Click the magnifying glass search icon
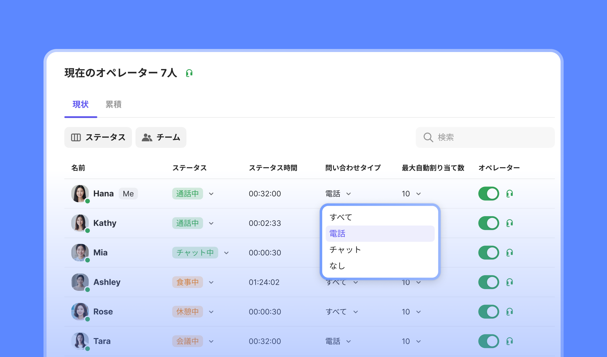The width and height of the screenshot is (607, 357). click(x=428, y=137)
